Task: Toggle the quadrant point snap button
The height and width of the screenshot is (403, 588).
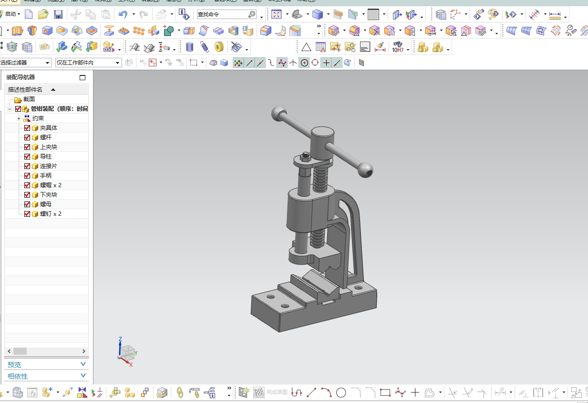Action: pos(315,63)
